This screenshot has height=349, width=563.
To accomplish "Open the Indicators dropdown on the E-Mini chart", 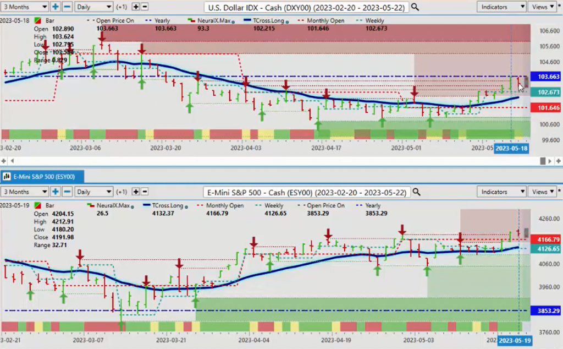I will pos(501,192).
